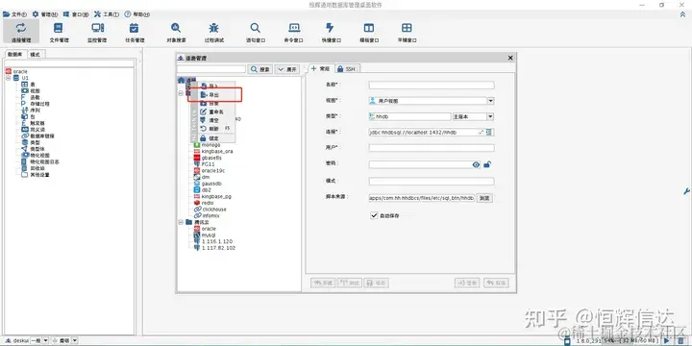Open the 工具 menu
The height and width of the screenshot is (346, 692).
click(107, 14)
